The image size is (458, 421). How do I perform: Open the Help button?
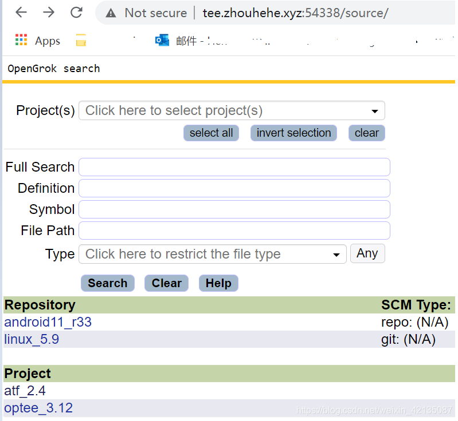click(218, 283)
